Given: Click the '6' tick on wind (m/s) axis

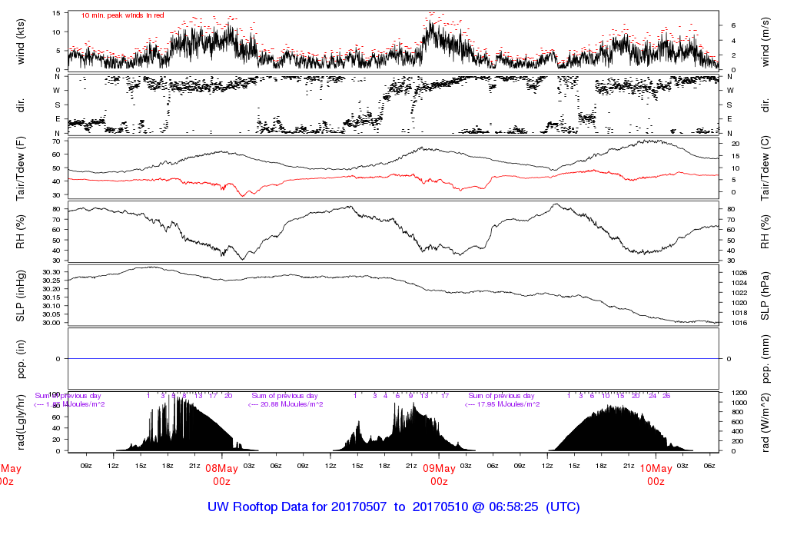Looking at the screenshot, I should point(734,25).
